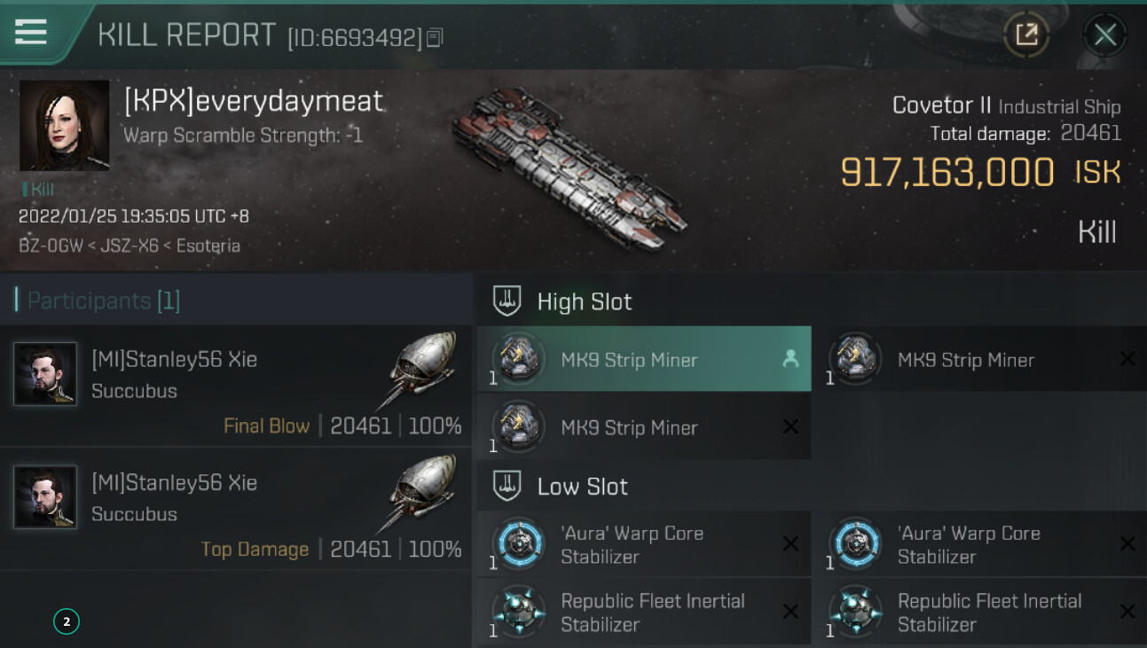
Task: Select the Top Damage Succubus ship icon
Action: [x=420, y=492]
